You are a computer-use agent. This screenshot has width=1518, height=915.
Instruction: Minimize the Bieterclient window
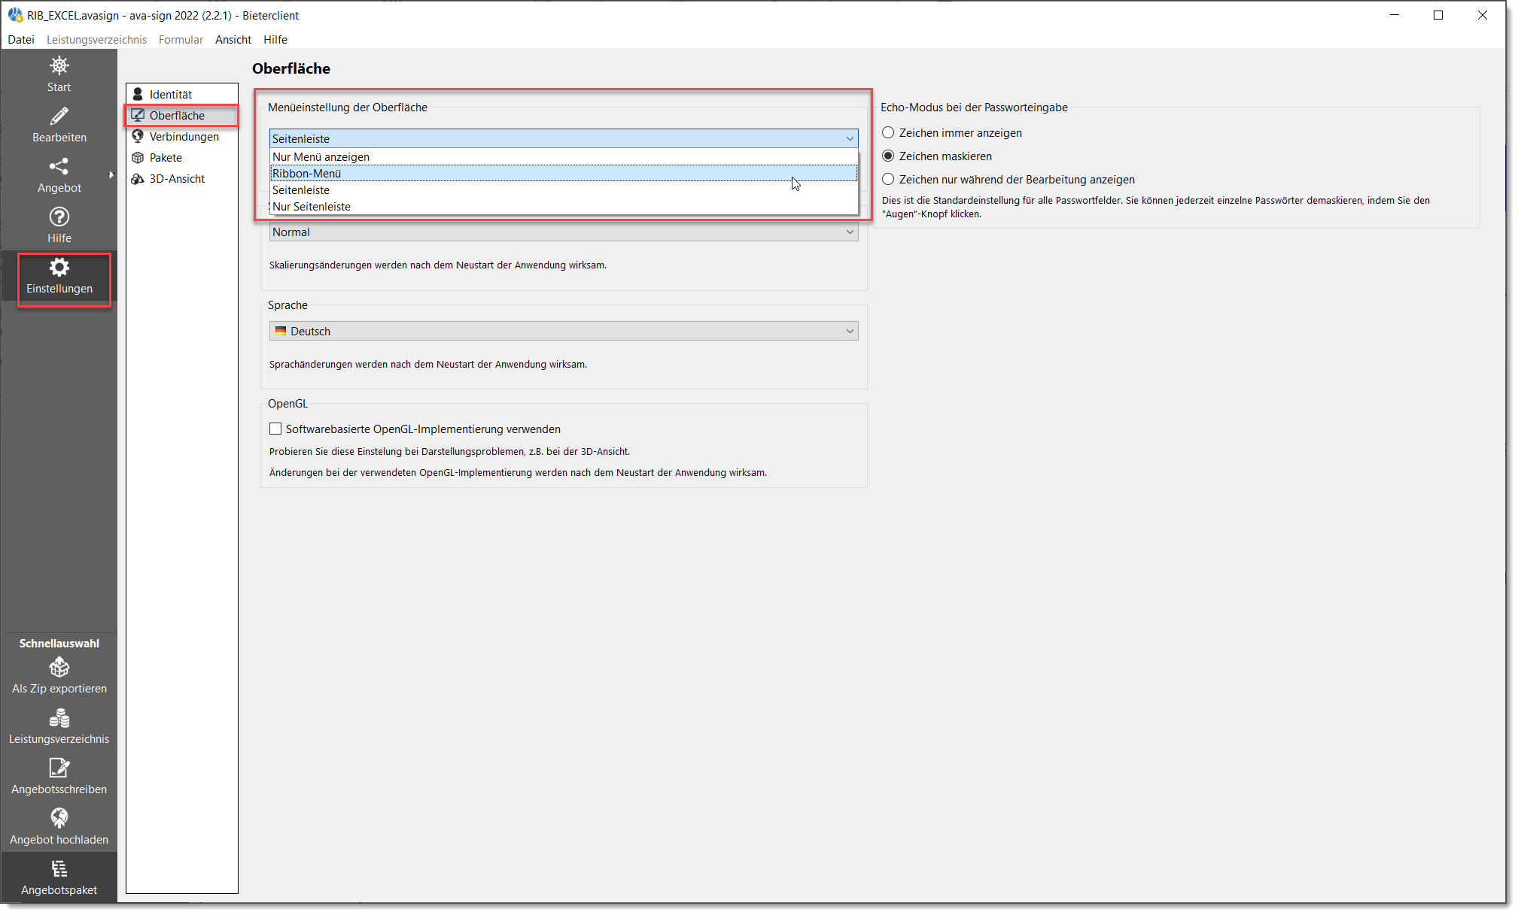pos(1395,15)
